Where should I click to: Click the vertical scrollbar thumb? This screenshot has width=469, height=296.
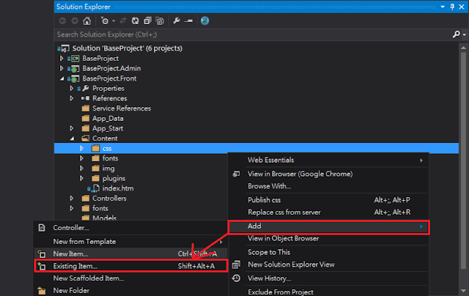(x=464, y=160)
